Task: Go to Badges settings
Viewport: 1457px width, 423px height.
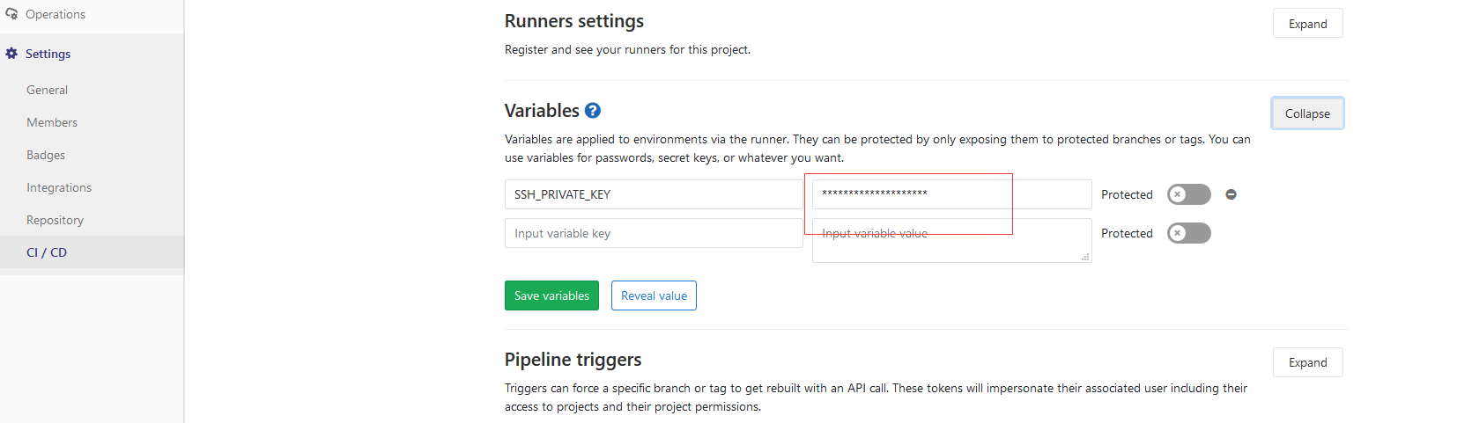Action: (46, 155)
